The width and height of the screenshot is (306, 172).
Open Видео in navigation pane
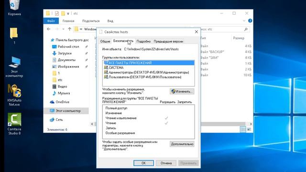click(x=60, y=86)
